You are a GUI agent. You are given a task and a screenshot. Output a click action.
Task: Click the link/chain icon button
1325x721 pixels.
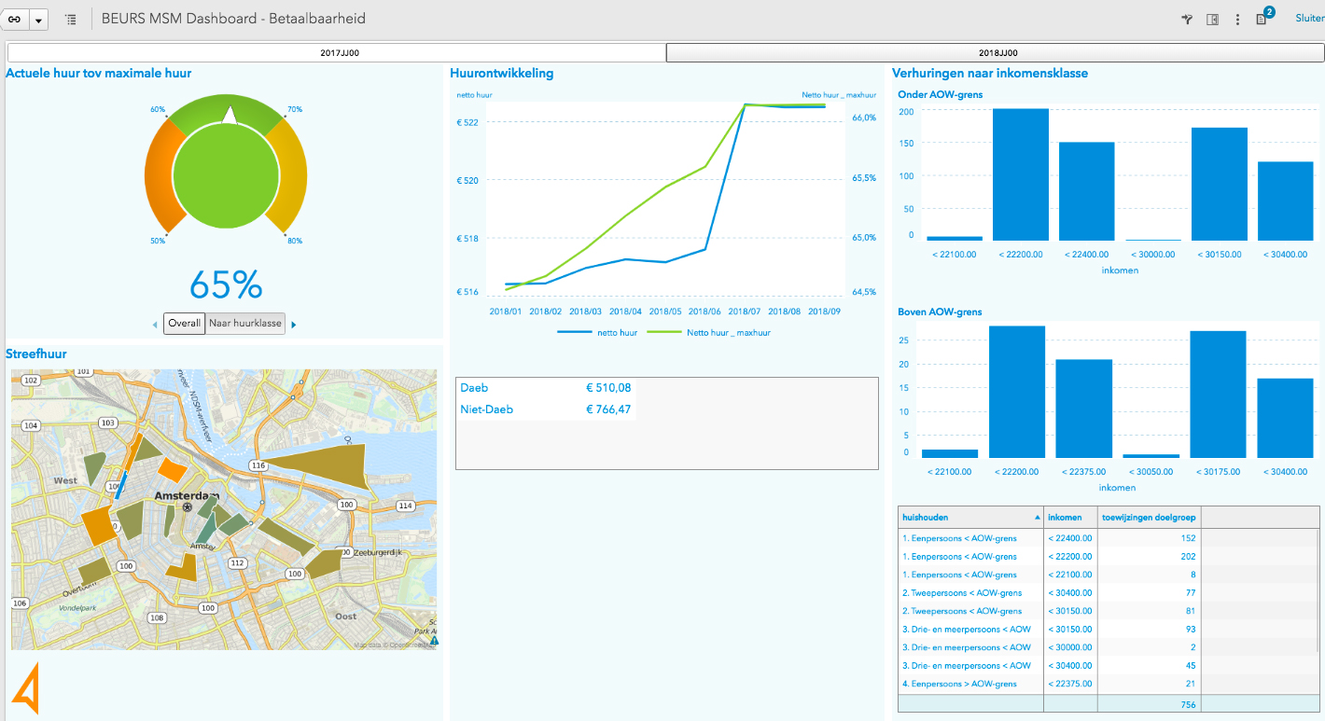pos(15,19)
